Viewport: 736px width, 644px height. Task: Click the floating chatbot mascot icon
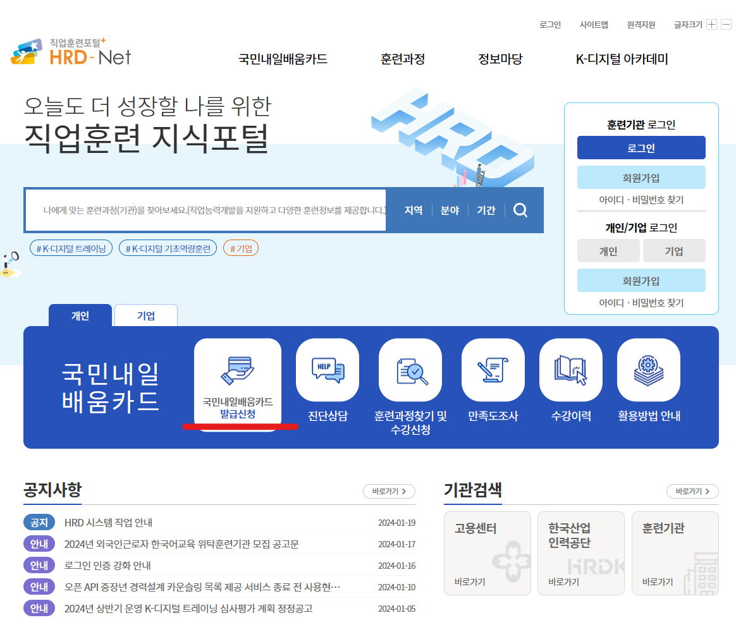coord(10,265)
